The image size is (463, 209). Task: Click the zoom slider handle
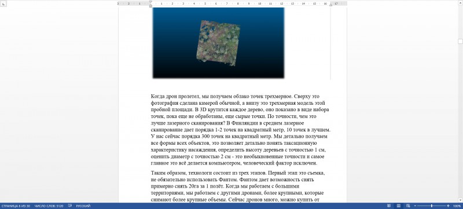pos(432,206)
